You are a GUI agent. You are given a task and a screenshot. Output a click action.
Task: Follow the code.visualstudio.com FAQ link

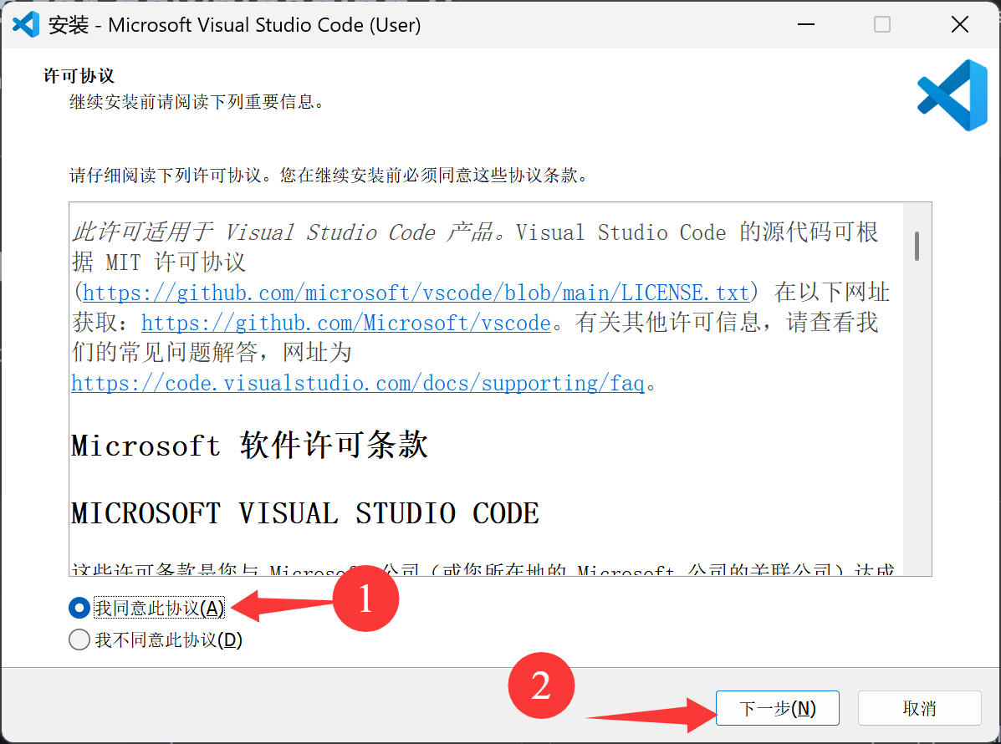pyautogui.click(x=358, y=383)
